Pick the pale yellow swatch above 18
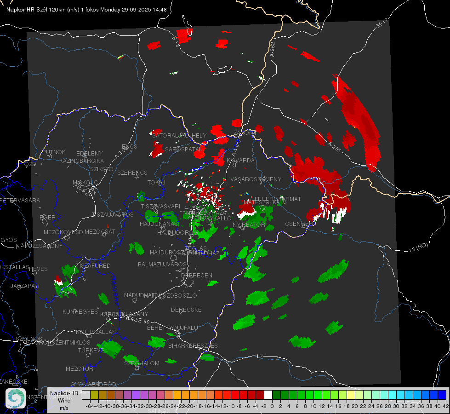 (351, 395)
